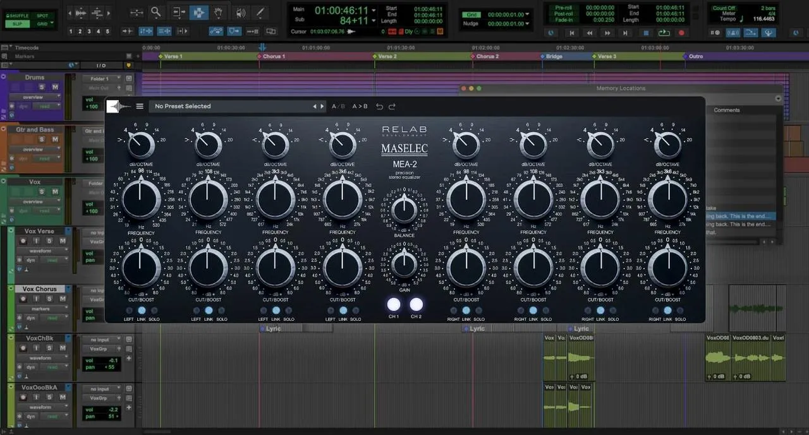Screen dimensions: 809x435
Task: Toggle CH 1 button on MEA-2
Action: tap(394, 304)
